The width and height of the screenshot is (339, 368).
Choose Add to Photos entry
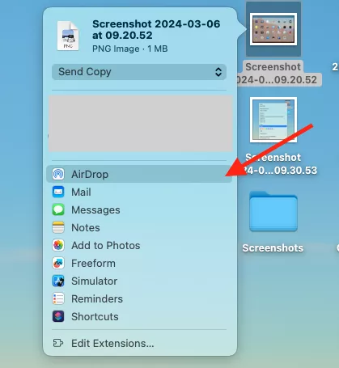139,245
